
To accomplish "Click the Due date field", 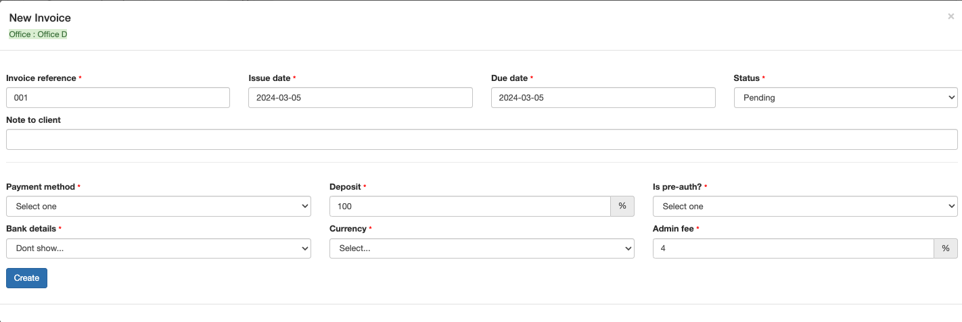I will pyautogui.click(x=603, y=98).
